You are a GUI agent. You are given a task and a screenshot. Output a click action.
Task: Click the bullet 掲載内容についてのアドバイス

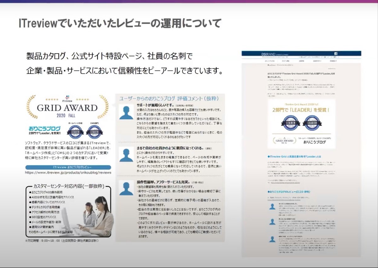point(47,202)
